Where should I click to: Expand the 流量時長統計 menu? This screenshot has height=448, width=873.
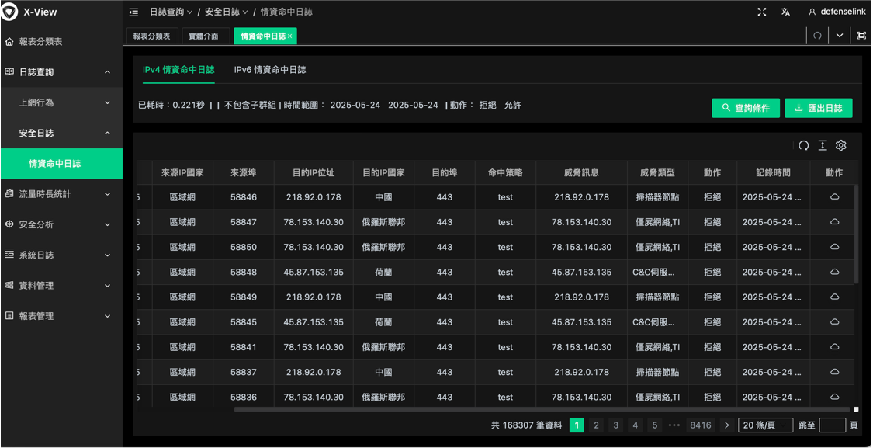click(x=61, y=194)
